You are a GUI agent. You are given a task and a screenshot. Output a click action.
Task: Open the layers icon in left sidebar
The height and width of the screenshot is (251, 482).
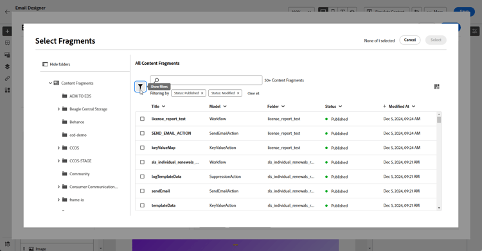click(7, 67)
